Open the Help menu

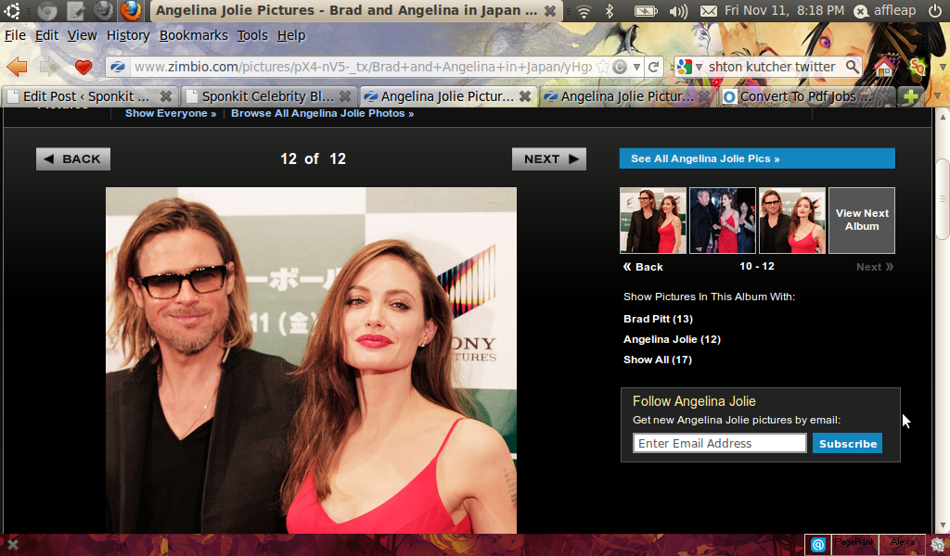(291, 36)
